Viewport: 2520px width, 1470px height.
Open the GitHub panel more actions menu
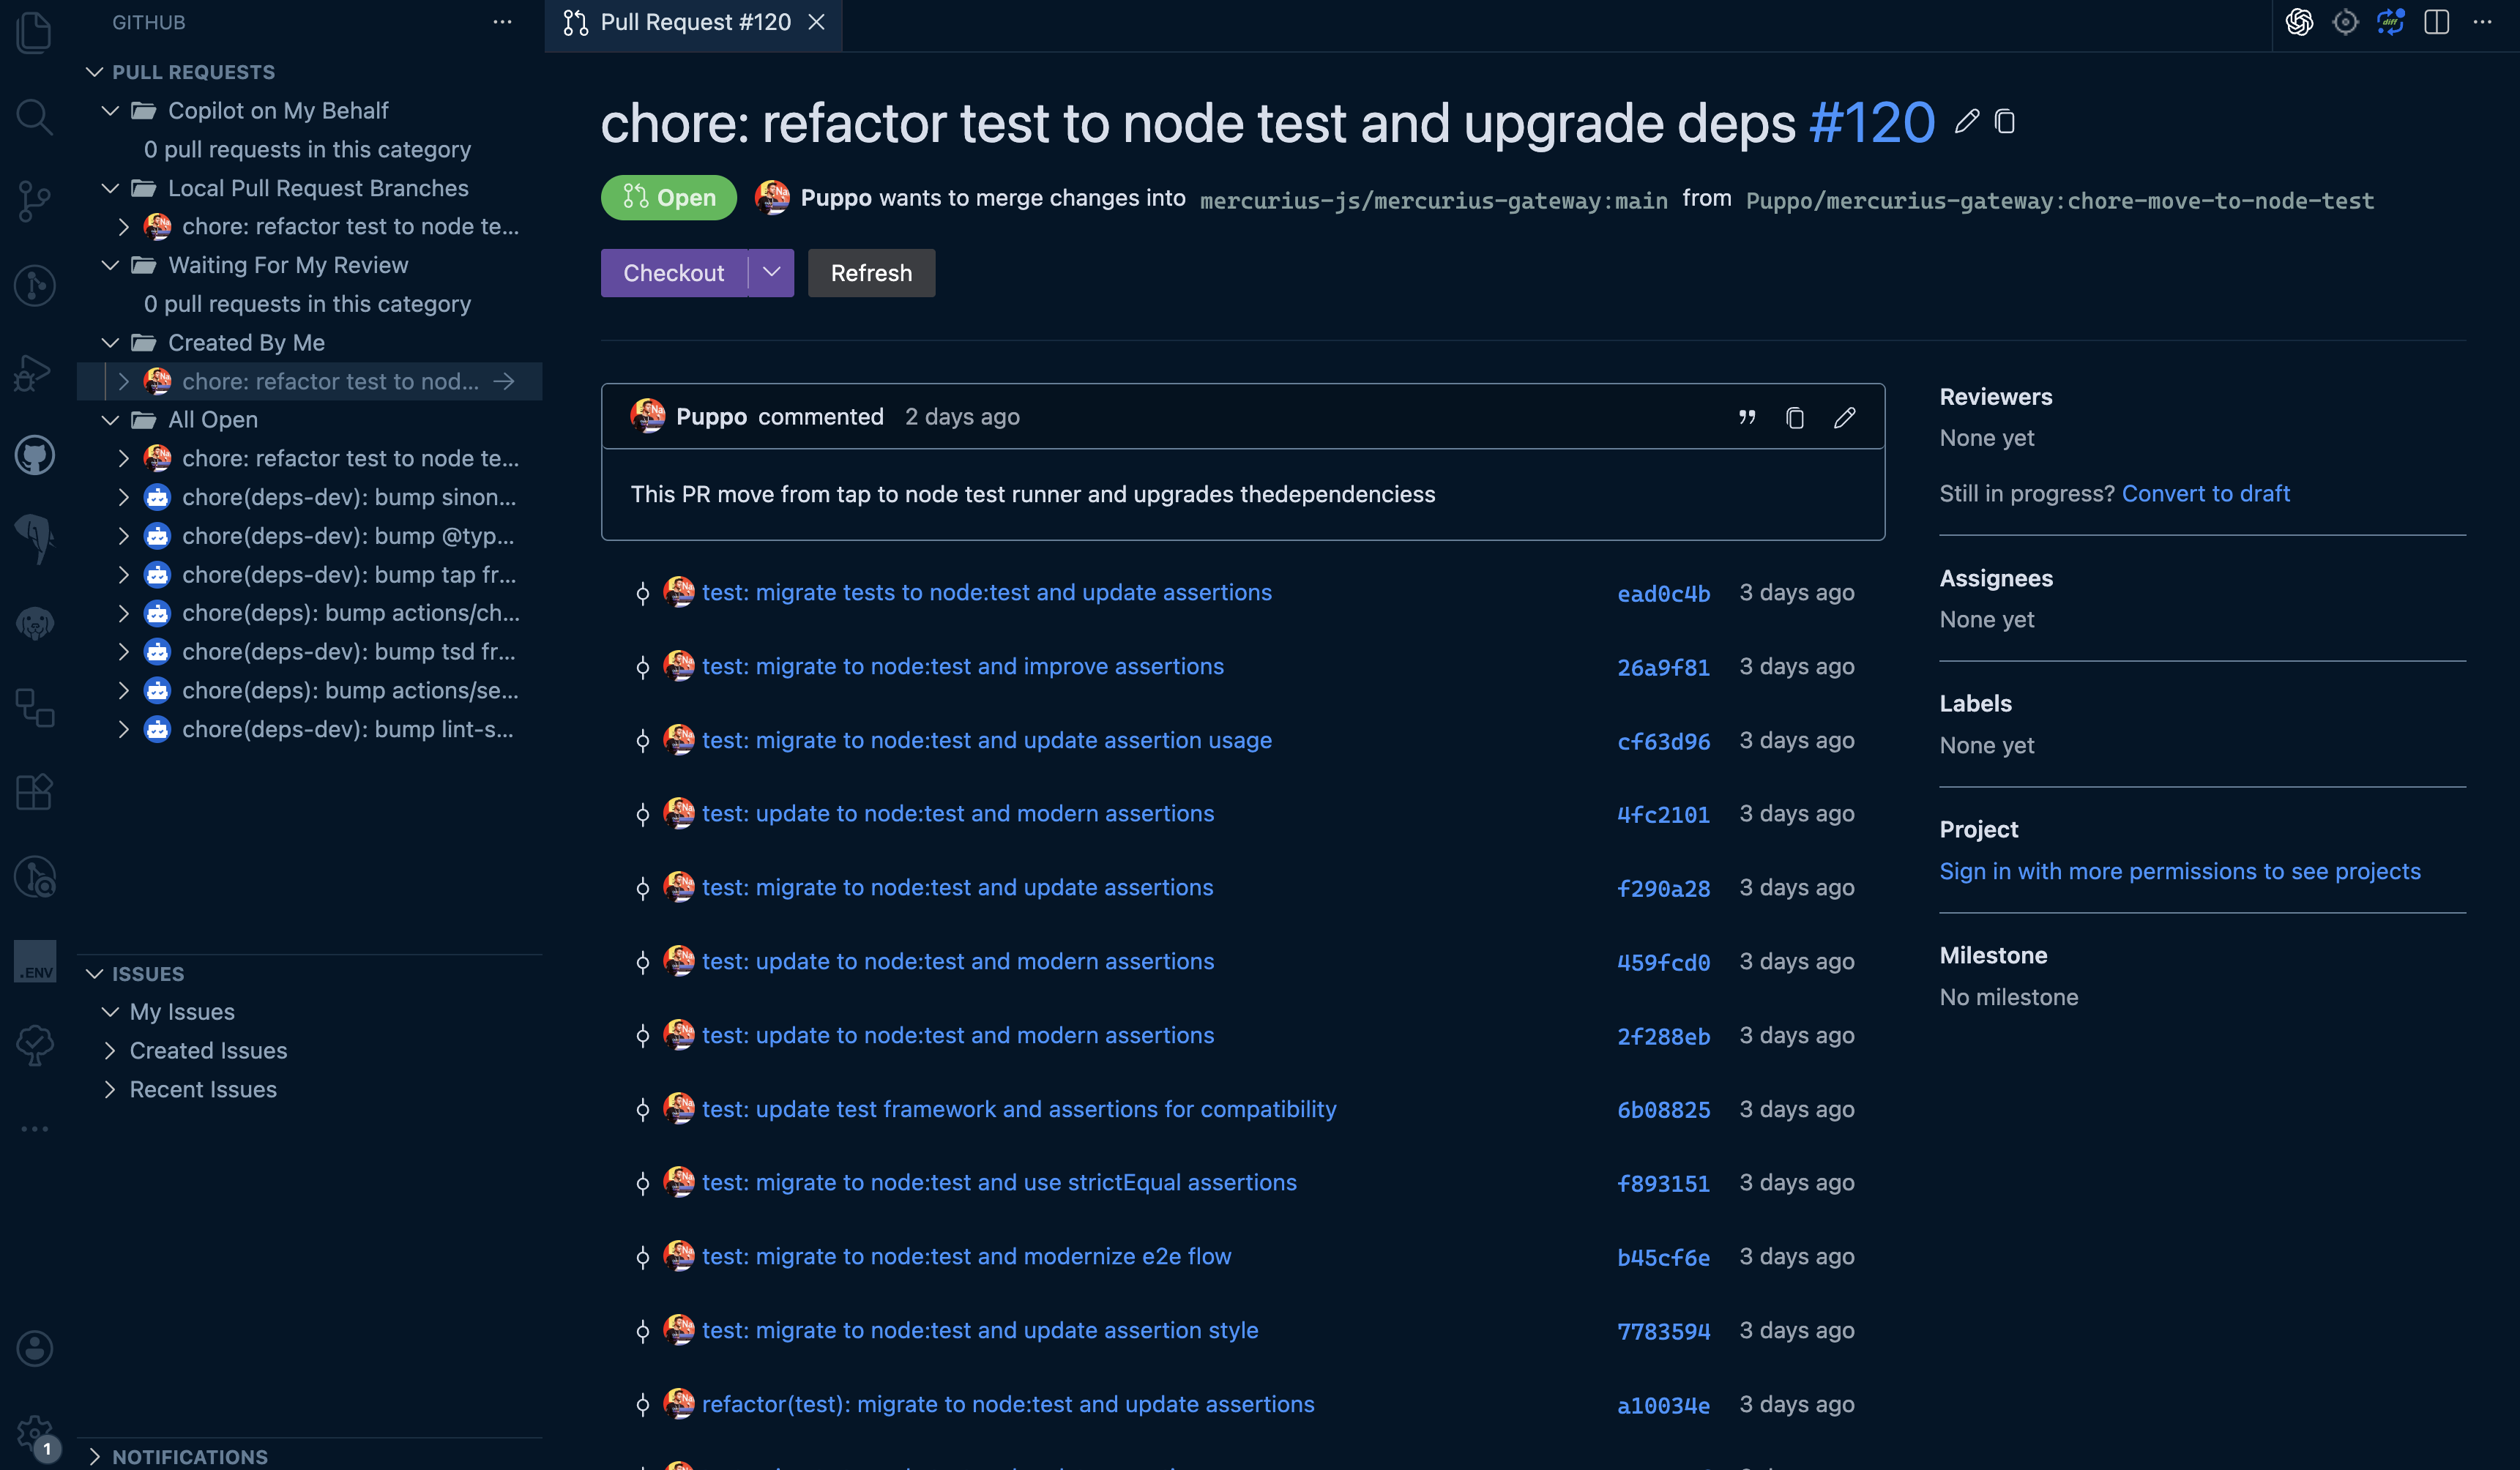[502, 22]
